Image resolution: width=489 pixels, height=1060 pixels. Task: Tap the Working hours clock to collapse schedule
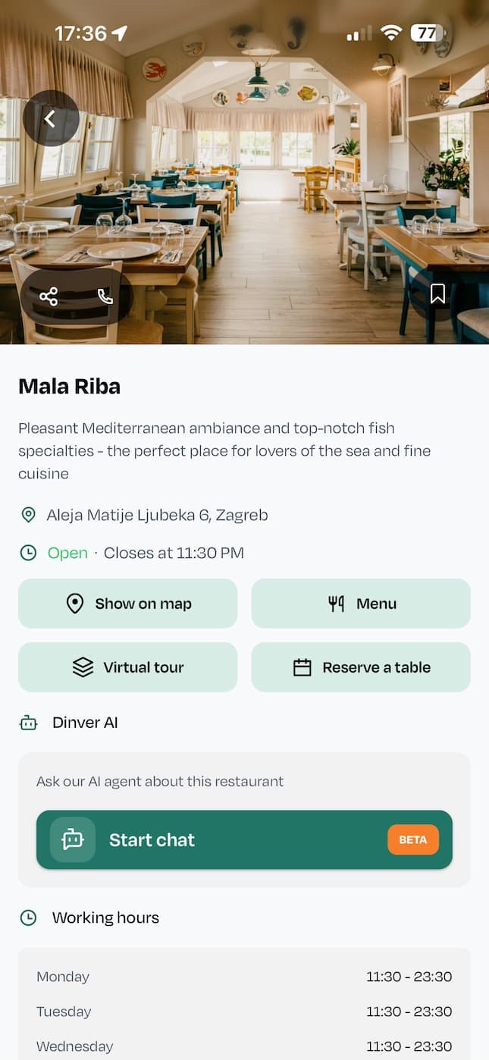click(28, 917)
